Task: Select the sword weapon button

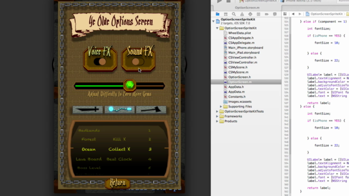Action: [87, 109]
